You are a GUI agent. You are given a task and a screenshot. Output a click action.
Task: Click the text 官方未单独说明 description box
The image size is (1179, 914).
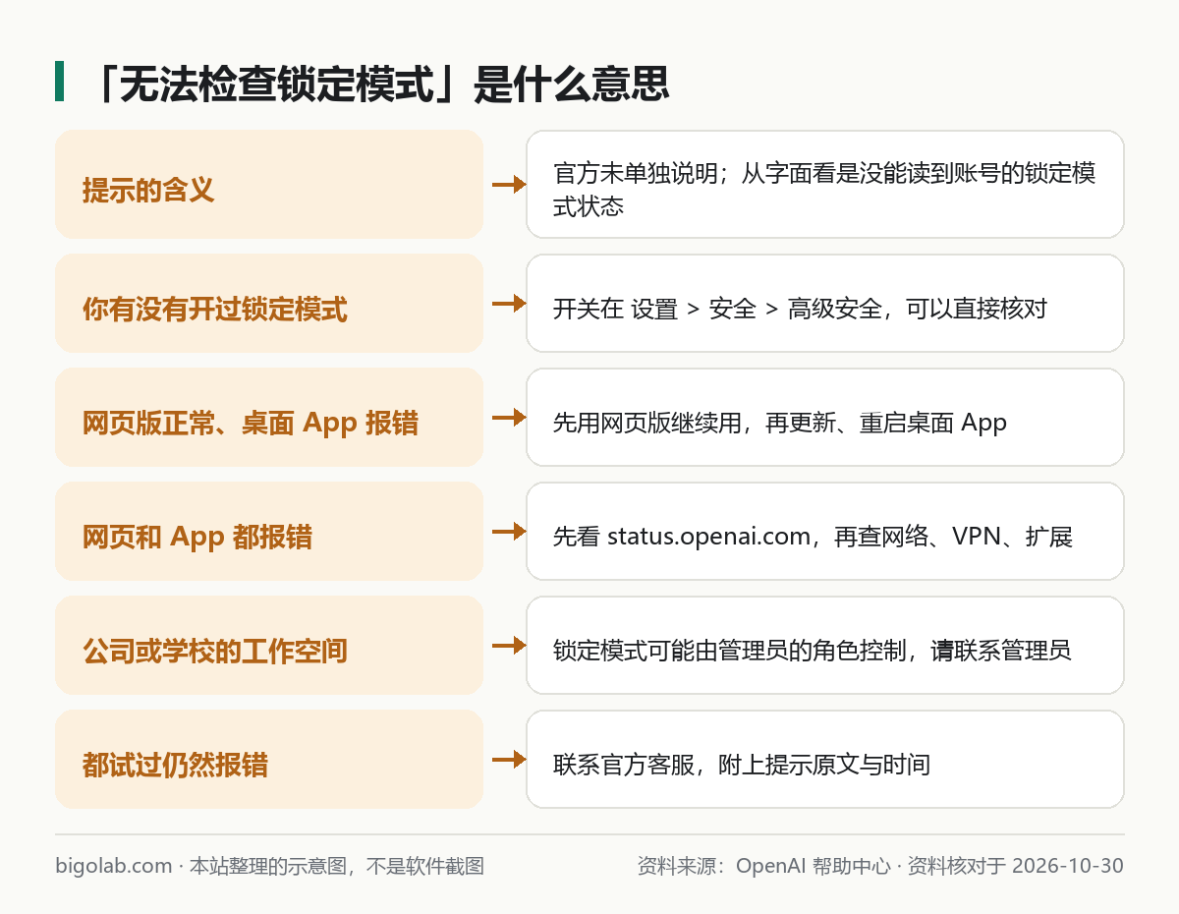[825, 184]
